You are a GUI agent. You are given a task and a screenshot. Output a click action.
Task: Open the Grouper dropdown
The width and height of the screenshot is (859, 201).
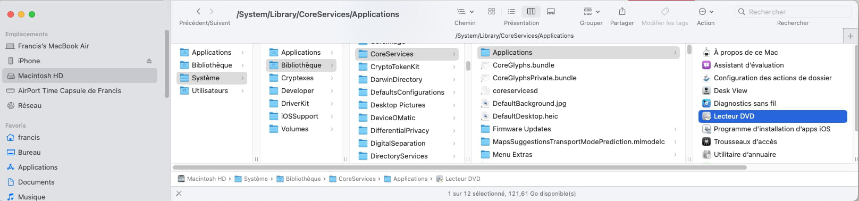591,11
